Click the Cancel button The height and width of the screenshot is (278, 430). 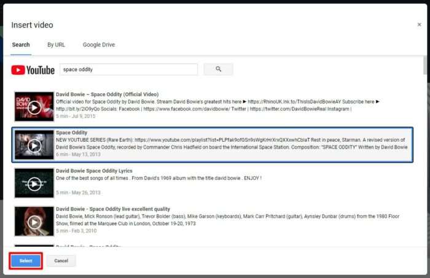pyautogui.click(x=61, y=261)
